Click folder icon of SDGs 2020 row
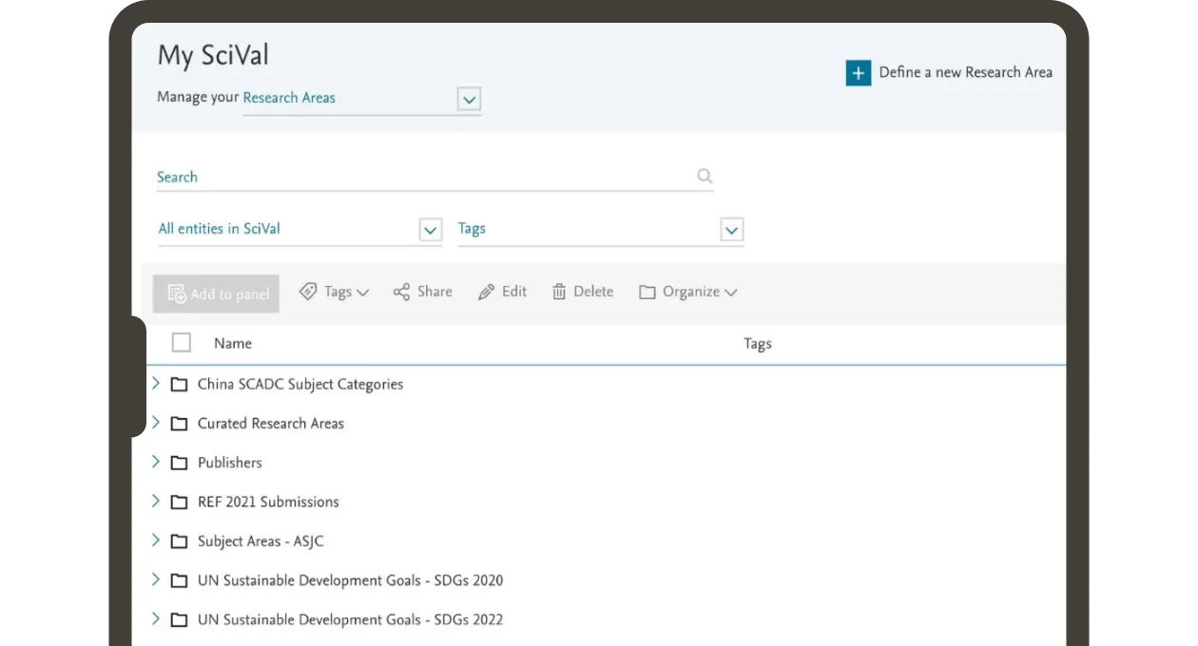This screenshot has height=646, width=1198. pos(179,580)
